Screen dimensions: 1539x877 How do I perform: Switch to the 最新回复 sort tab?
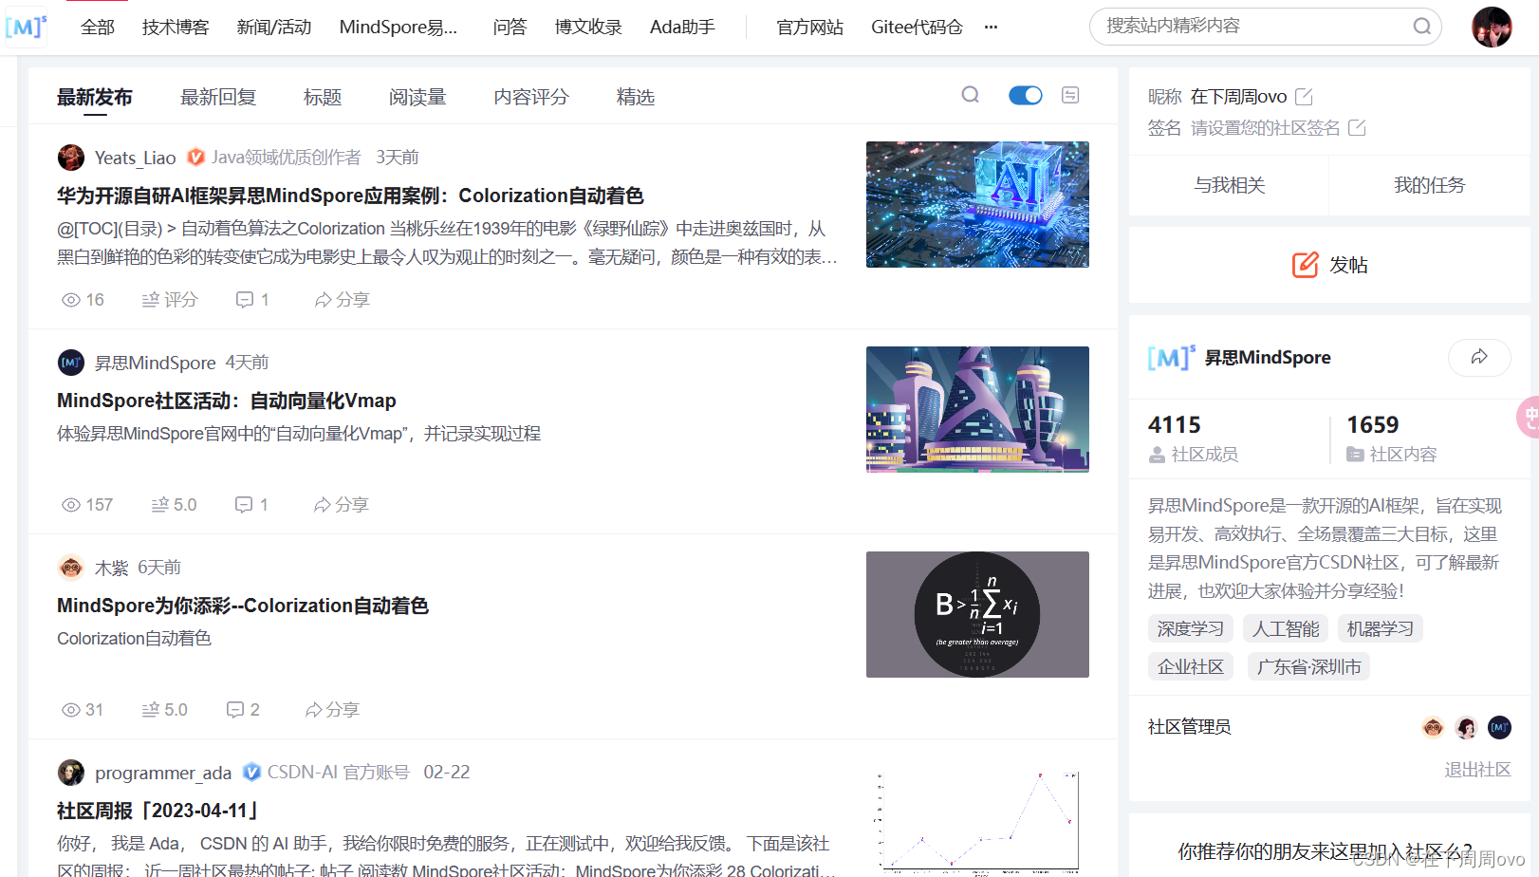218,97
